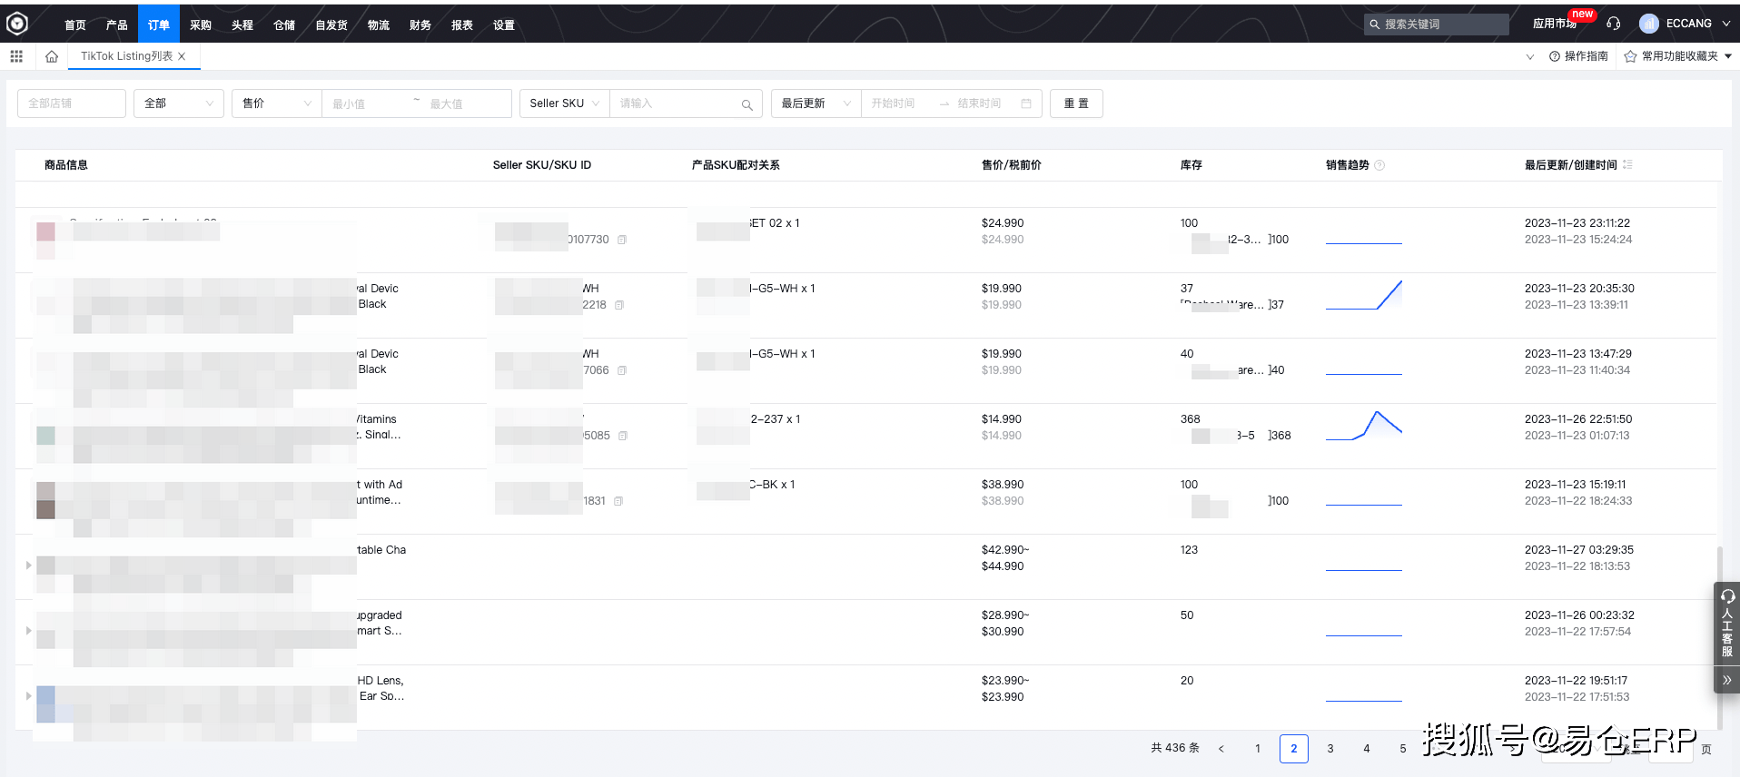Screen dimensions: 1740x777
Task: Close the TikTok Listing列表 tab
Action: (182, 56)
